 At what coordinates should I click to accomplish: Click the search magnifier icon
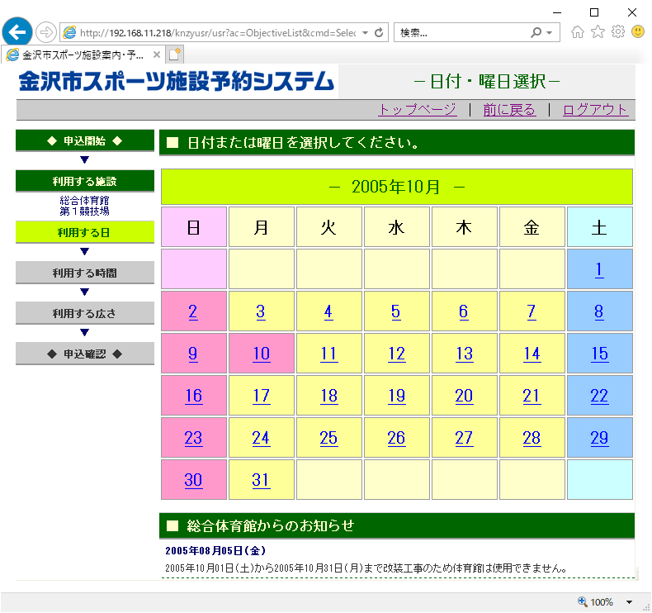(x=536, y=32)
